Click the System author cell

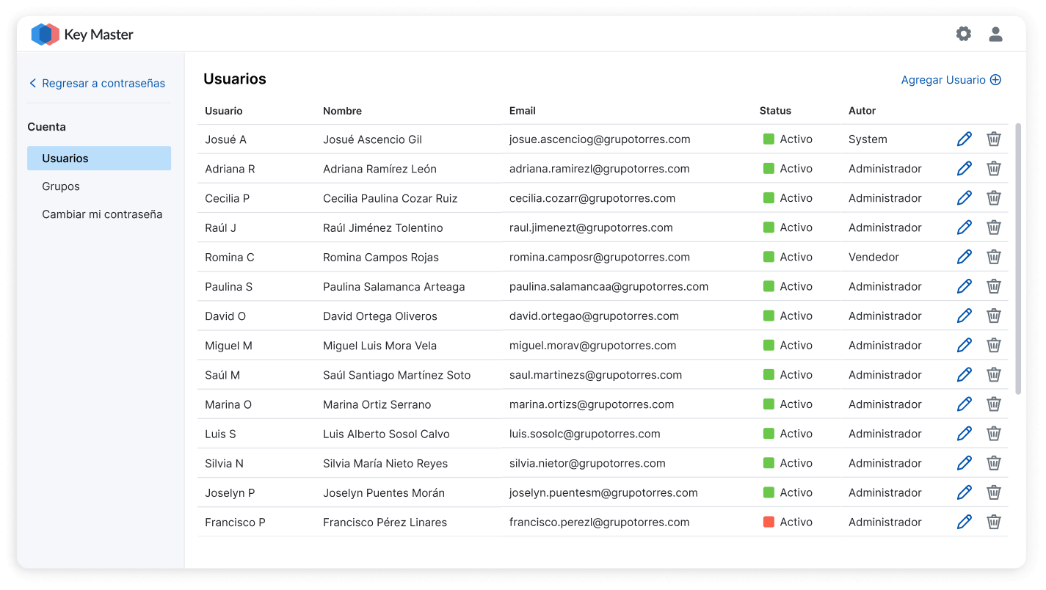coord(868,139)
